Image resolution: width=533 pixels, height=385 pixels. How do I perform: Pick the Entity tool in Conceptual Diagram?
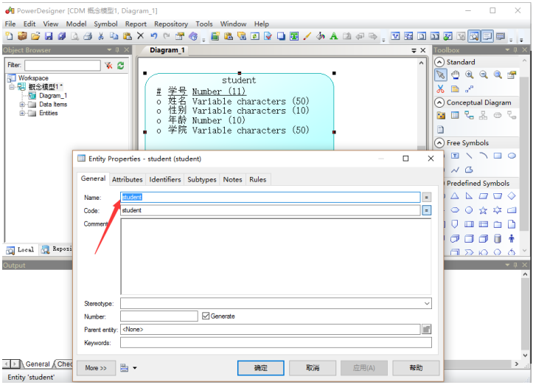pyautogui.click(x=455, y=115)
